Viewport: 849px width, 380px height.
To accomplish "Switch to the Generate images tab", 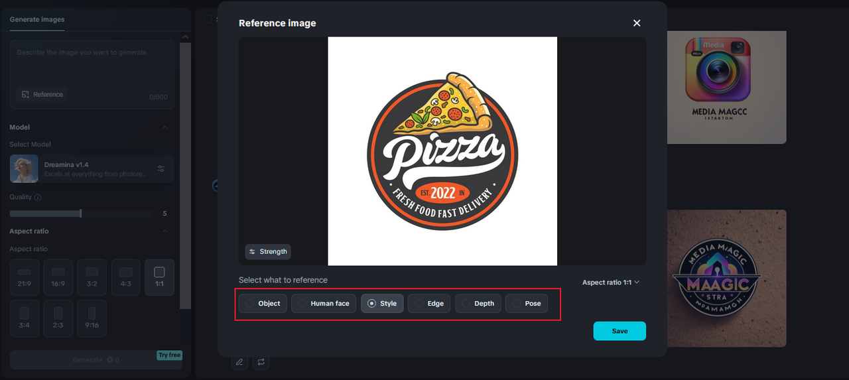I will click(37, 19).
